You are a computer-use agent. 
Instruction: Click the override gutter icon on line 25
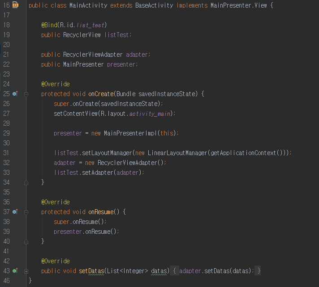[x=15, y=94]
